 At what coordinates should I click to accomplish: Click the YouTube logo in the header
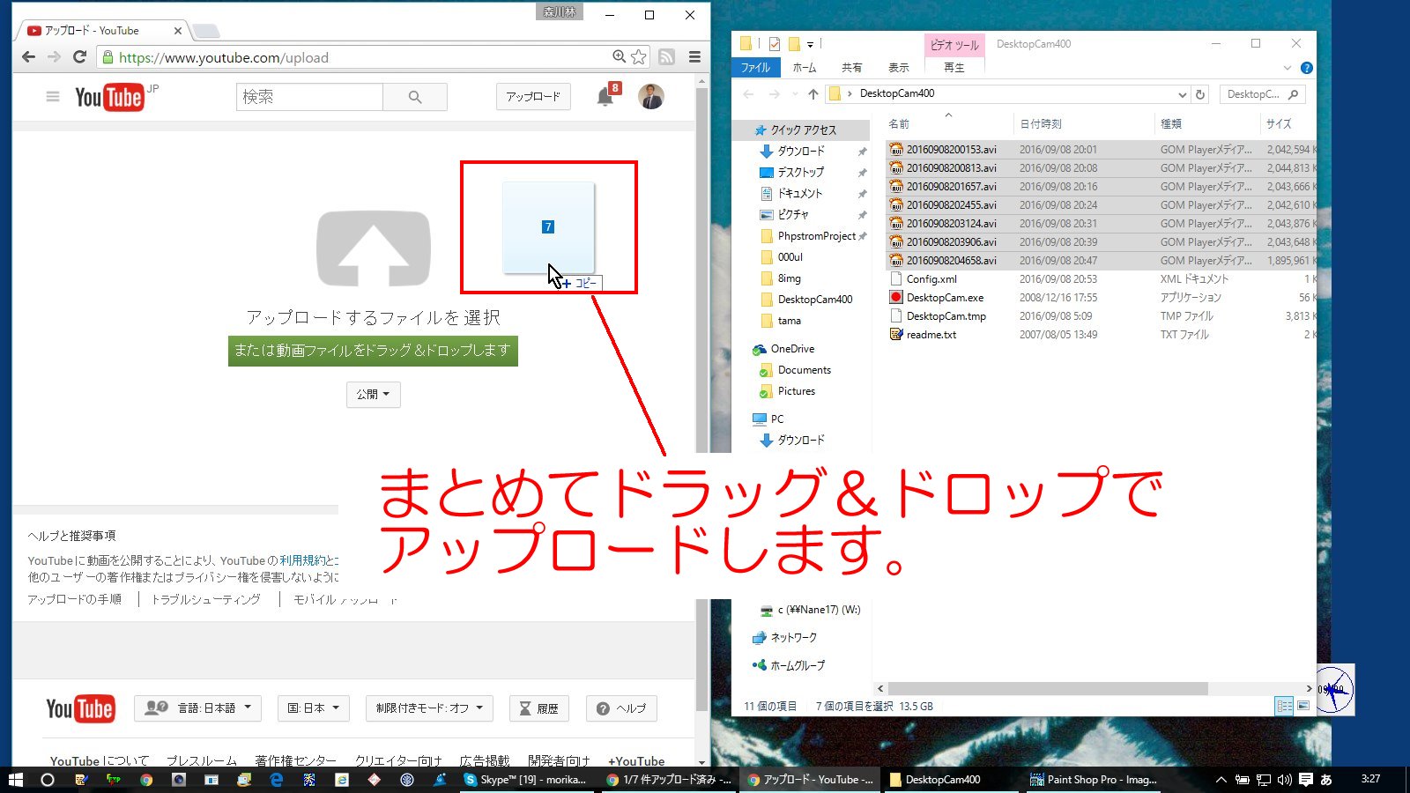(109, 96)
